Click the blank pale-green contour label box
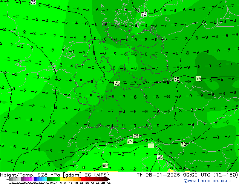This screenshot has width=239, height=184. pos(151,146)
